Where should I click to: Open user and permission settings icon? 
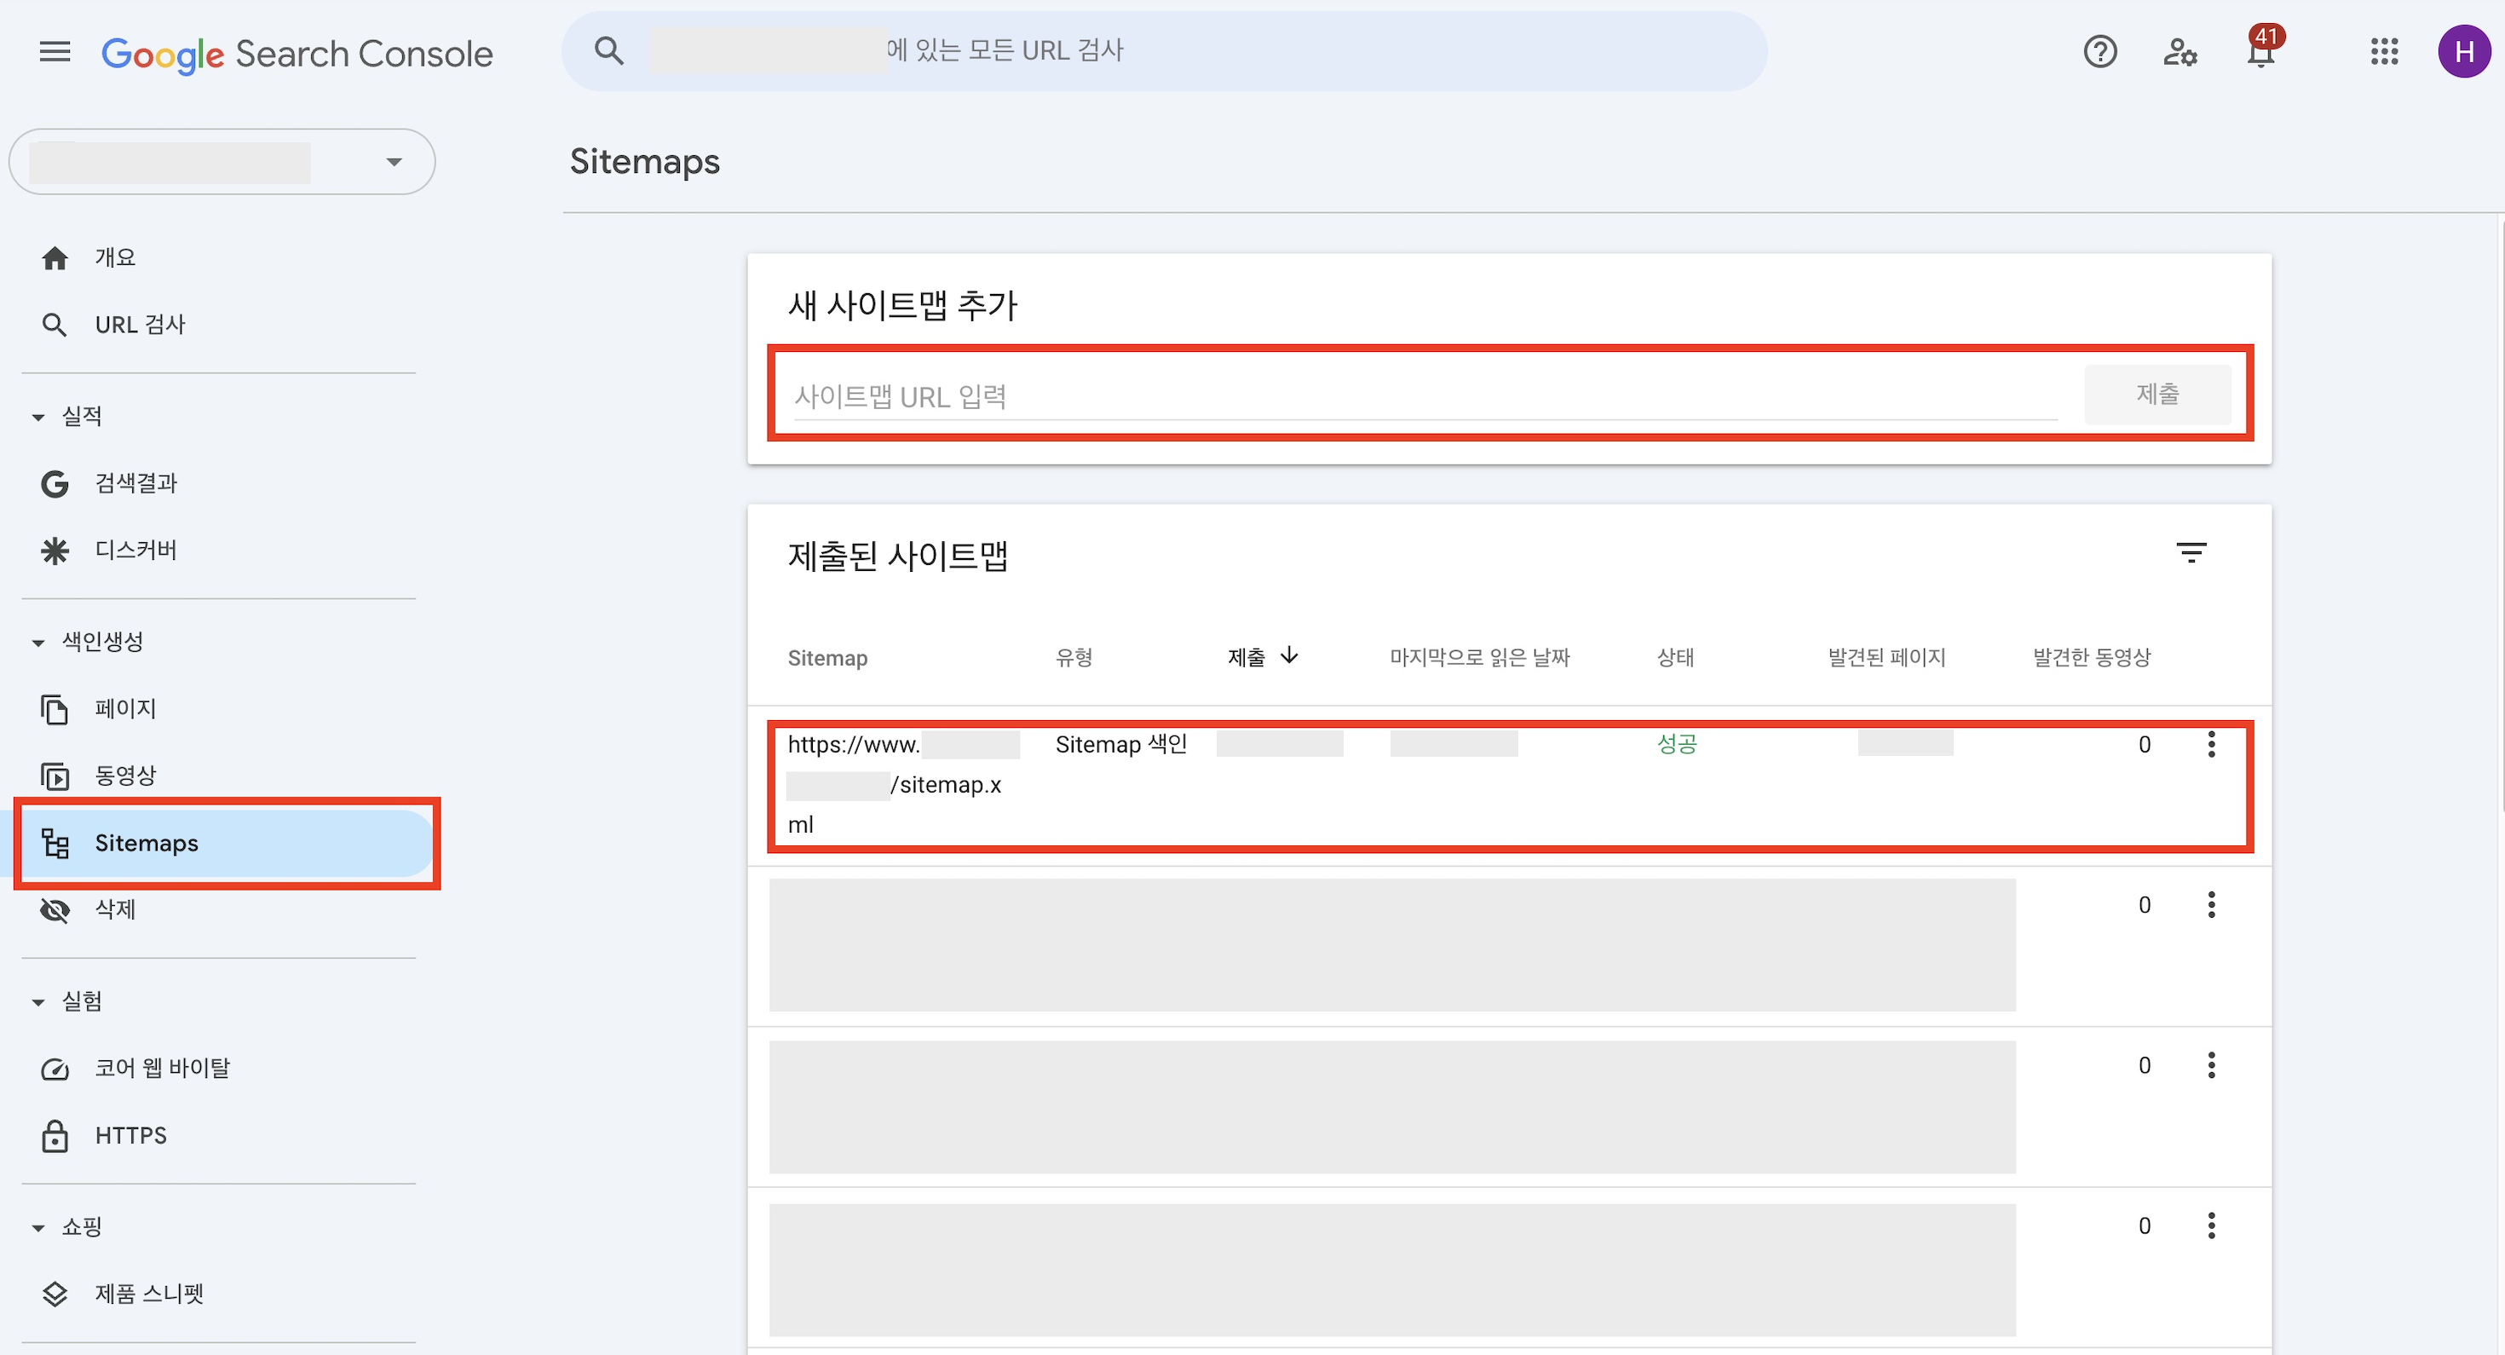[2180, 51]
